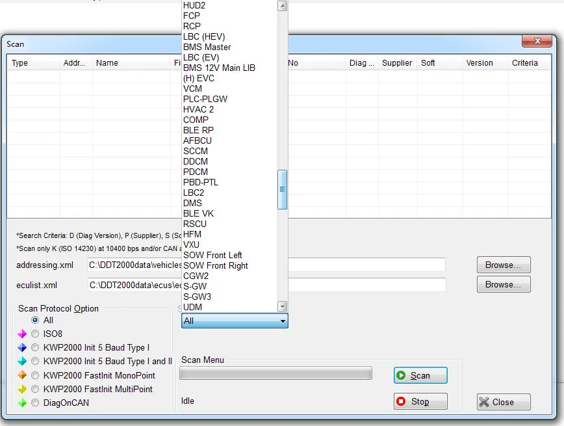
Task: Select the DiagOnCAN protocol radio button
Action: pyautogui.click(x=35, y=403)
